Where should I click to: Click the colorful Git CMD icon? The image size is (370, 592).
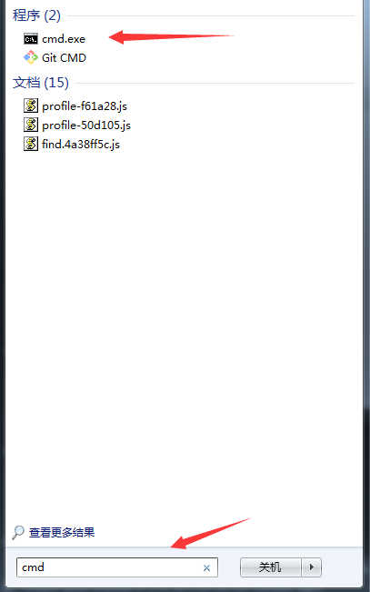(31, 58)
